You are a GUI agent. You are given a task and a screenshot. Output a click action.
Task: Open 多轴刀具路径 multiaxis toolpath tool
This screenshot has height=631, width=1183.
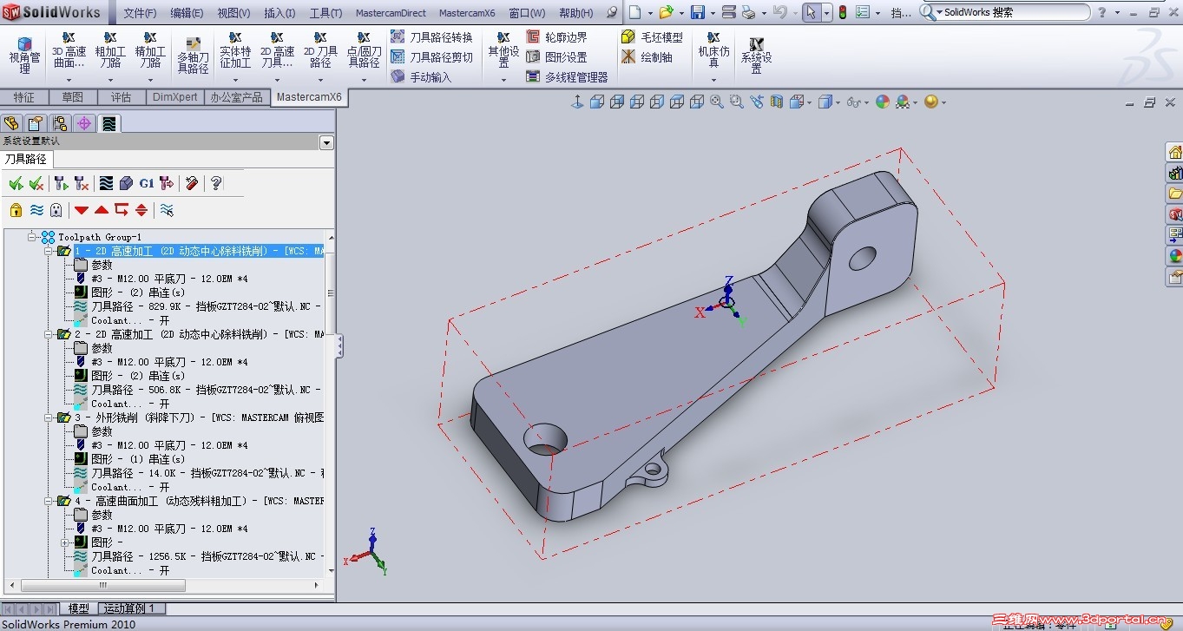click(193, 55)
